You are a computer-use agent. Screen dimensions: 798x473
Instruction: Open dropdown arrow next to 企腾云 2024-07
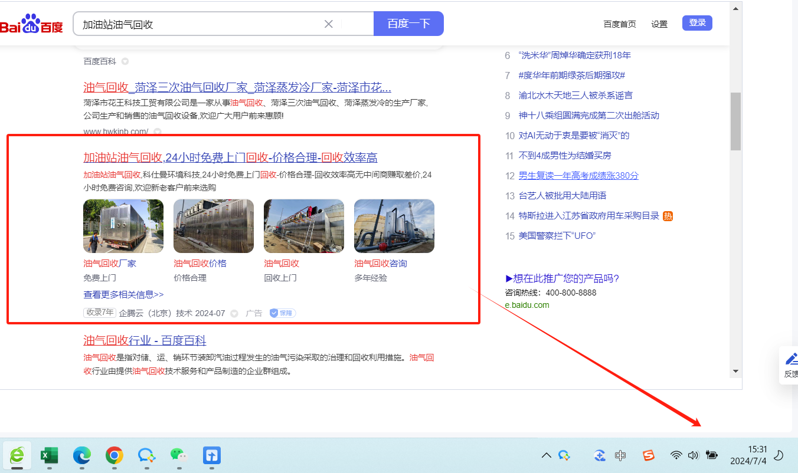234,313
